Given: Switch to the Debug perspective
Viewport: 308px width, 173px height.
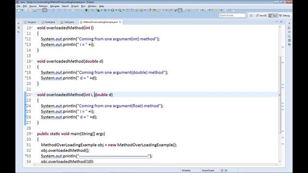Looking at the screenshot, I should pos(284,15).
